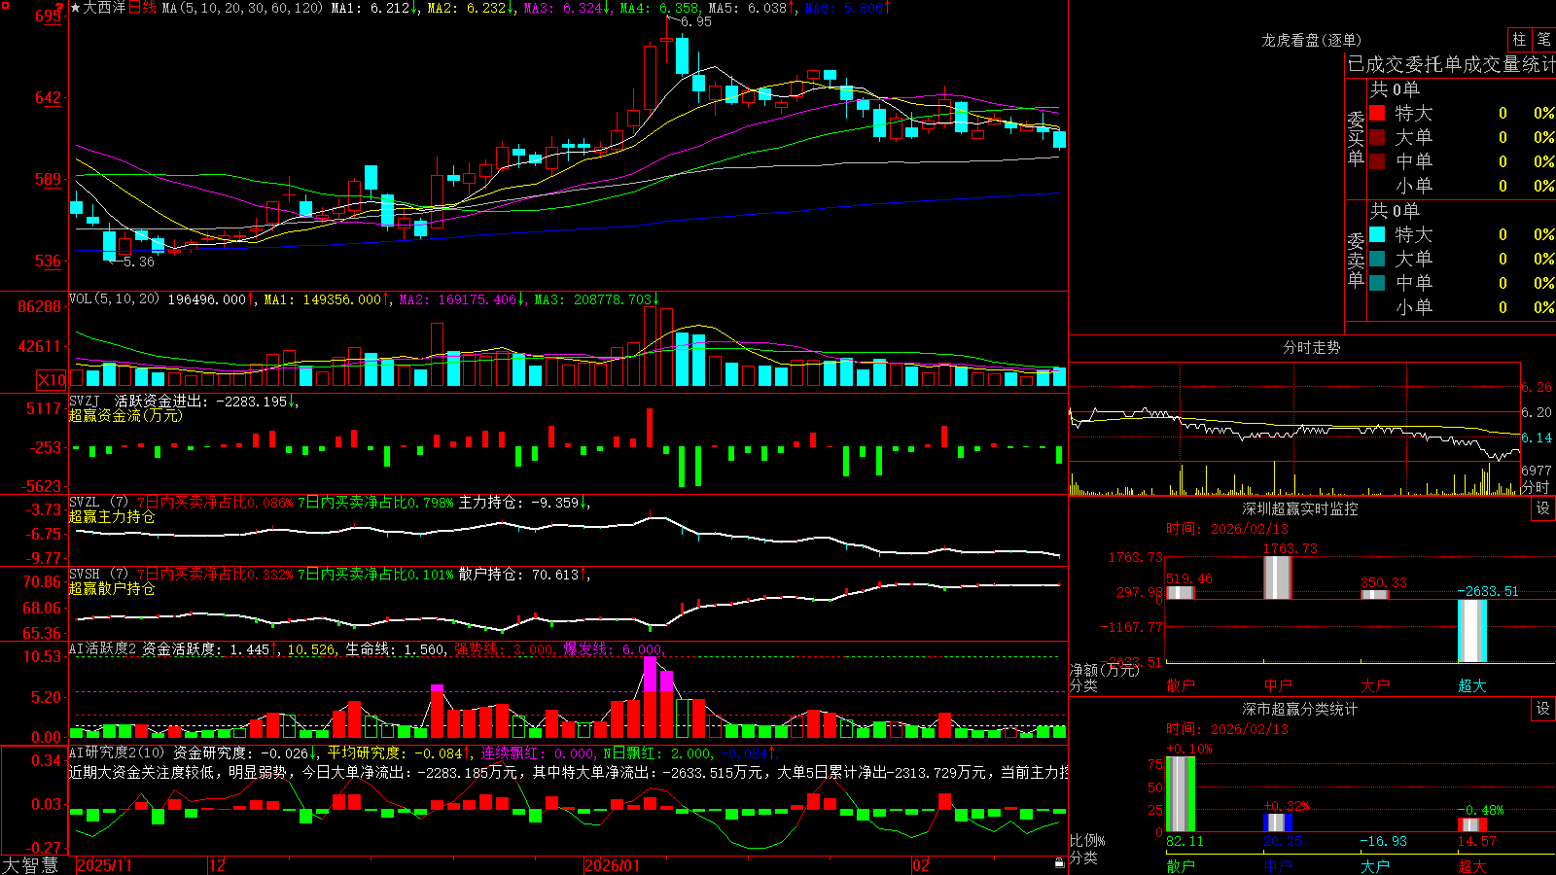Click the dark red 大单 buy-order swatch
The image size is (1556, 875).
pyautogui.click(x=1377, y=137)
